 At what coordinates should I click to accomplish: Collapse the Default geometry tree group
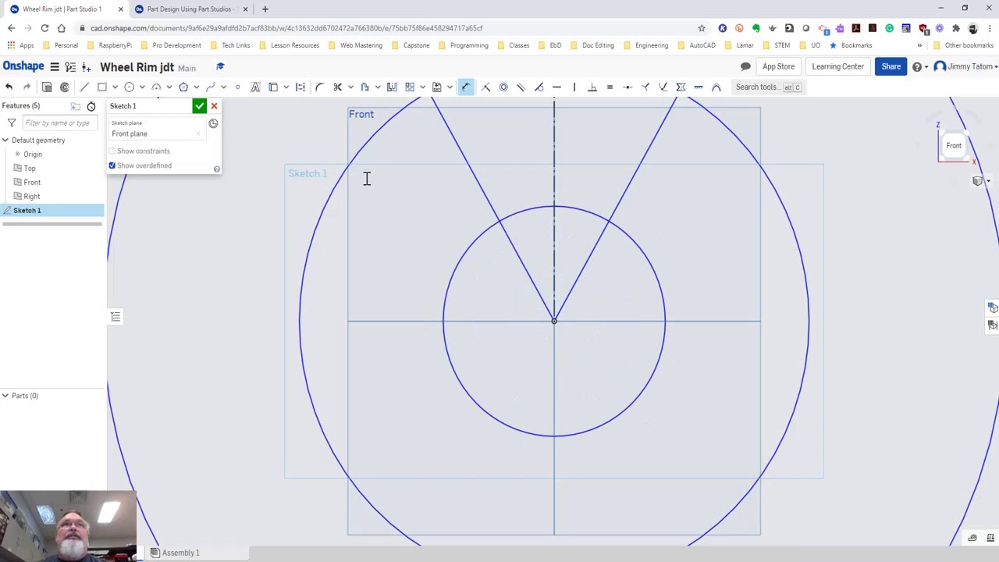tap(5, 140)
